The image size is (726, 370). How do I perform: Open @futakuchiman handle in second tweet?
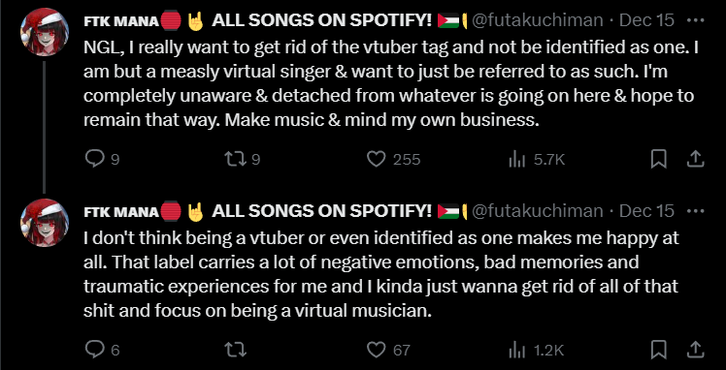click(x=537, y=211)
